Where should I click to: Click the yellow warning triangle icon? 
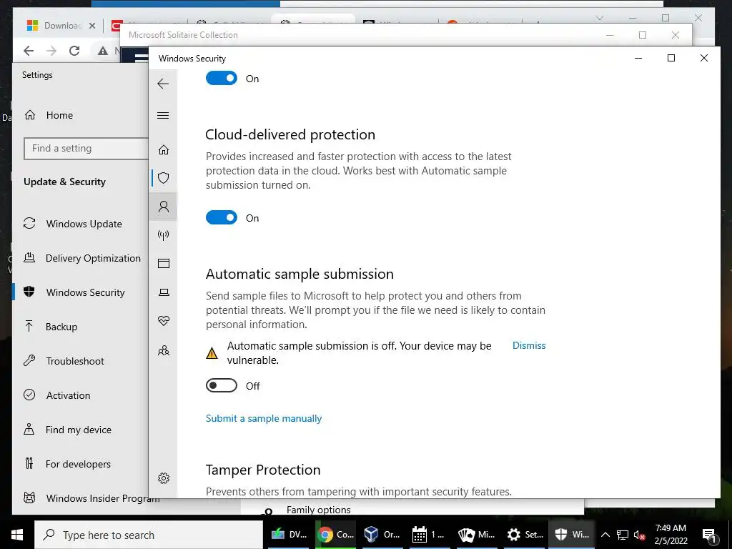click(x=212, y=353)
